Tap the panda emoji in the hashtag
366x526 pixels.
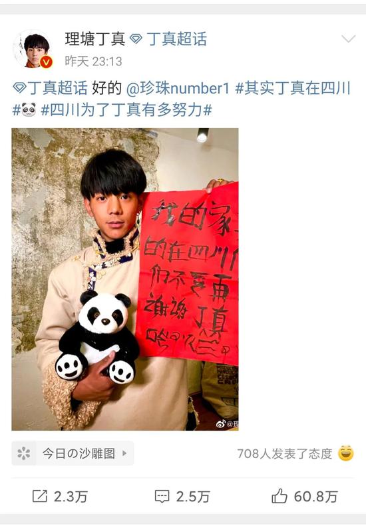[x=29, y=110]
